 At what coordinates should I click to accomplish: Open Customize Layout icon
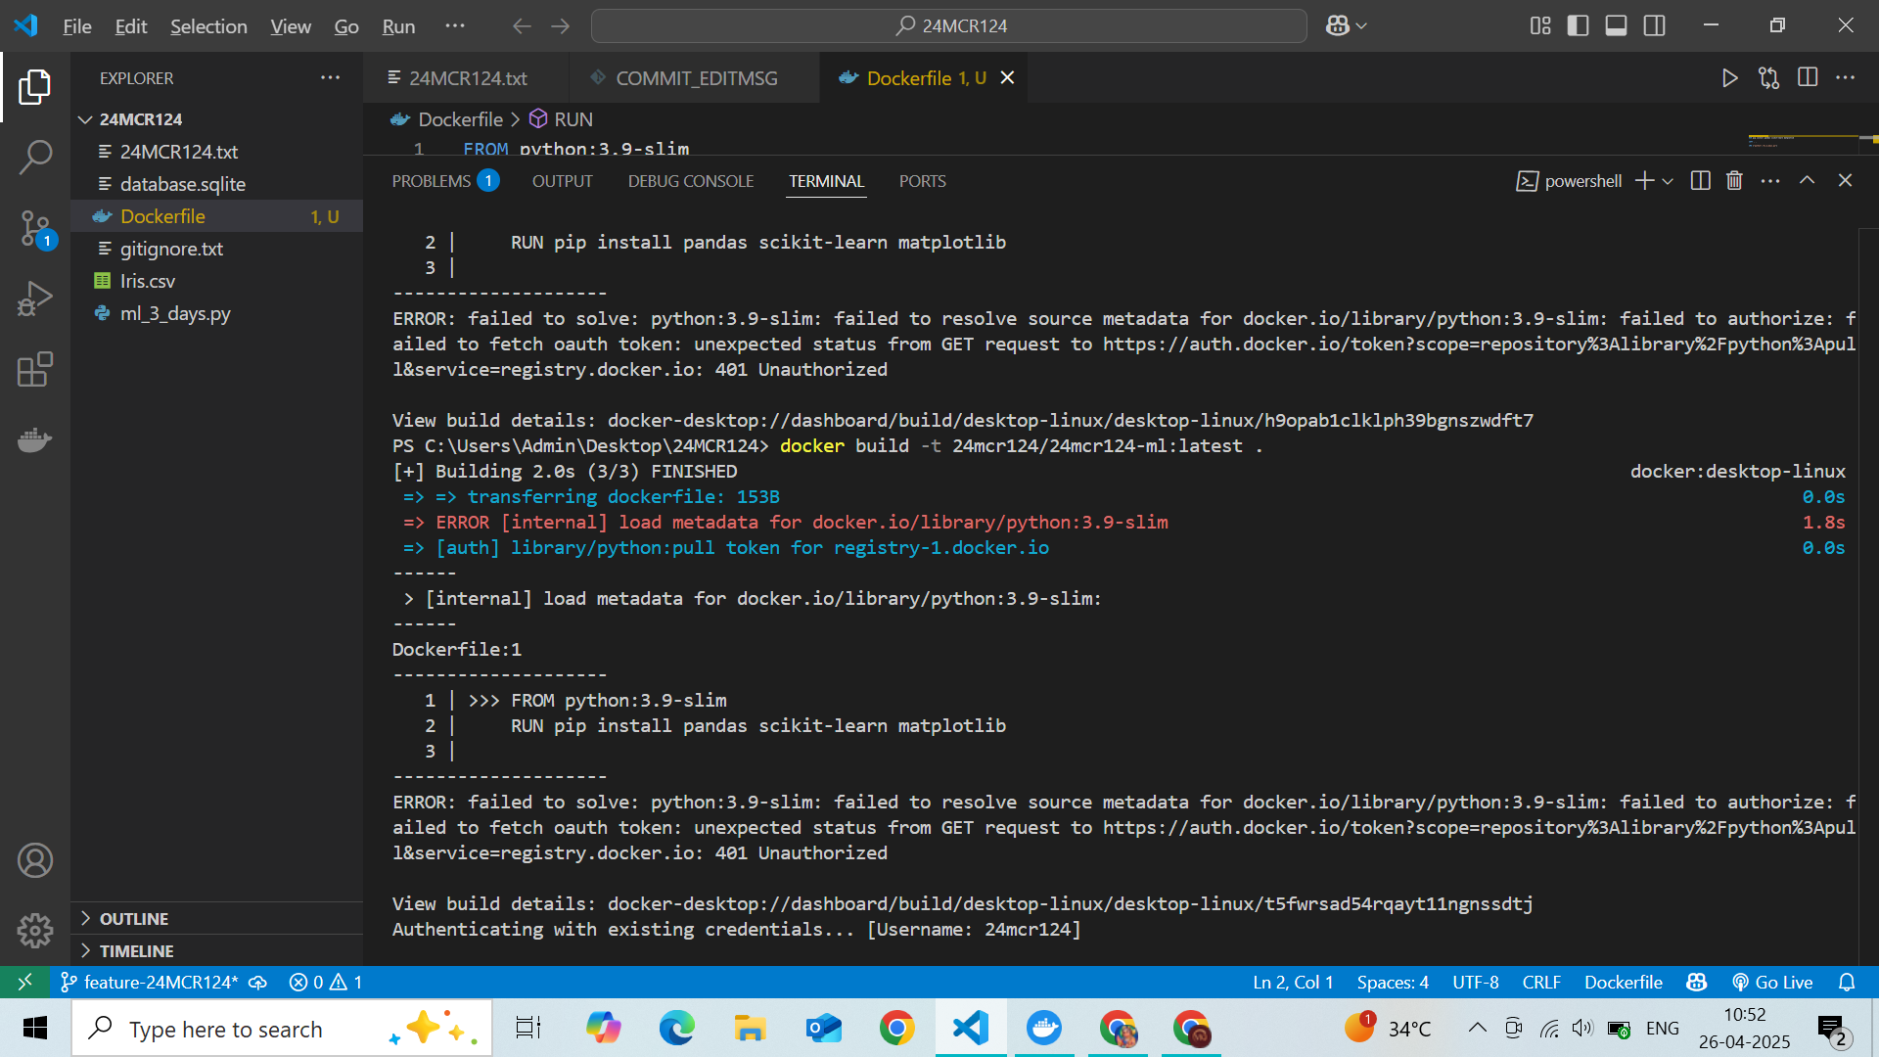pos(1540,26)
